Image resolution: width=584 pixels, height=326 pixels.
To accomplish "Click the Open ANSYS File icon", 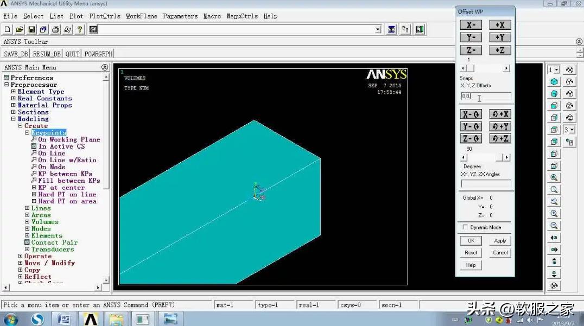I will 20,29.
